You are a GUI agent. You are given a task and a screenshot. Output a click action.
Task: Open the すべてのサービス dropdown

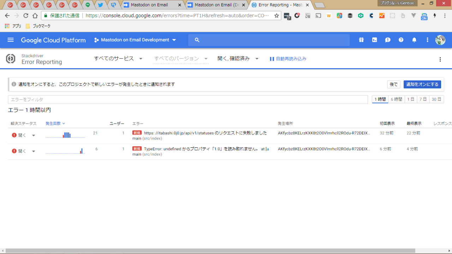click(x=118, y=59)
